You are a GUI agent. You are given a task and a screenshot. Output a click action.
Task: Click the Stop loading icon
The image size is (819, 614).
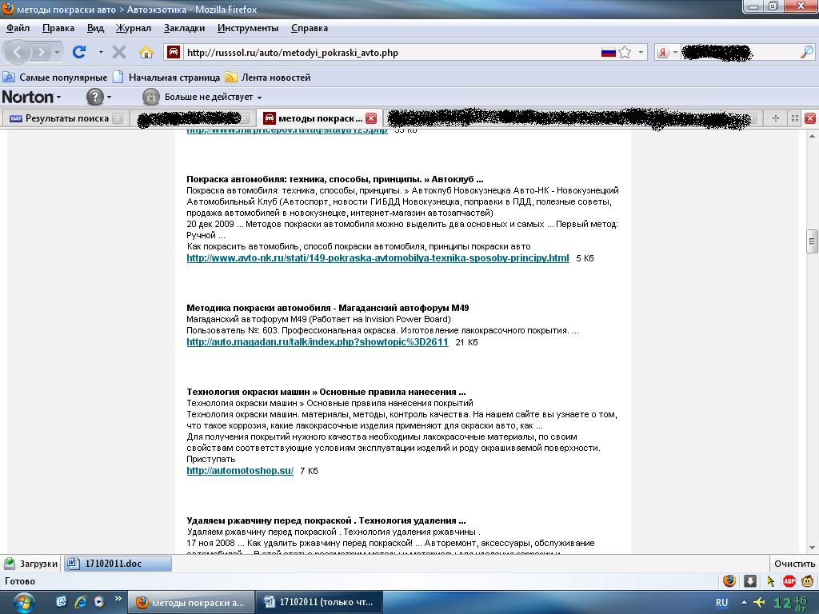(119, 52)
